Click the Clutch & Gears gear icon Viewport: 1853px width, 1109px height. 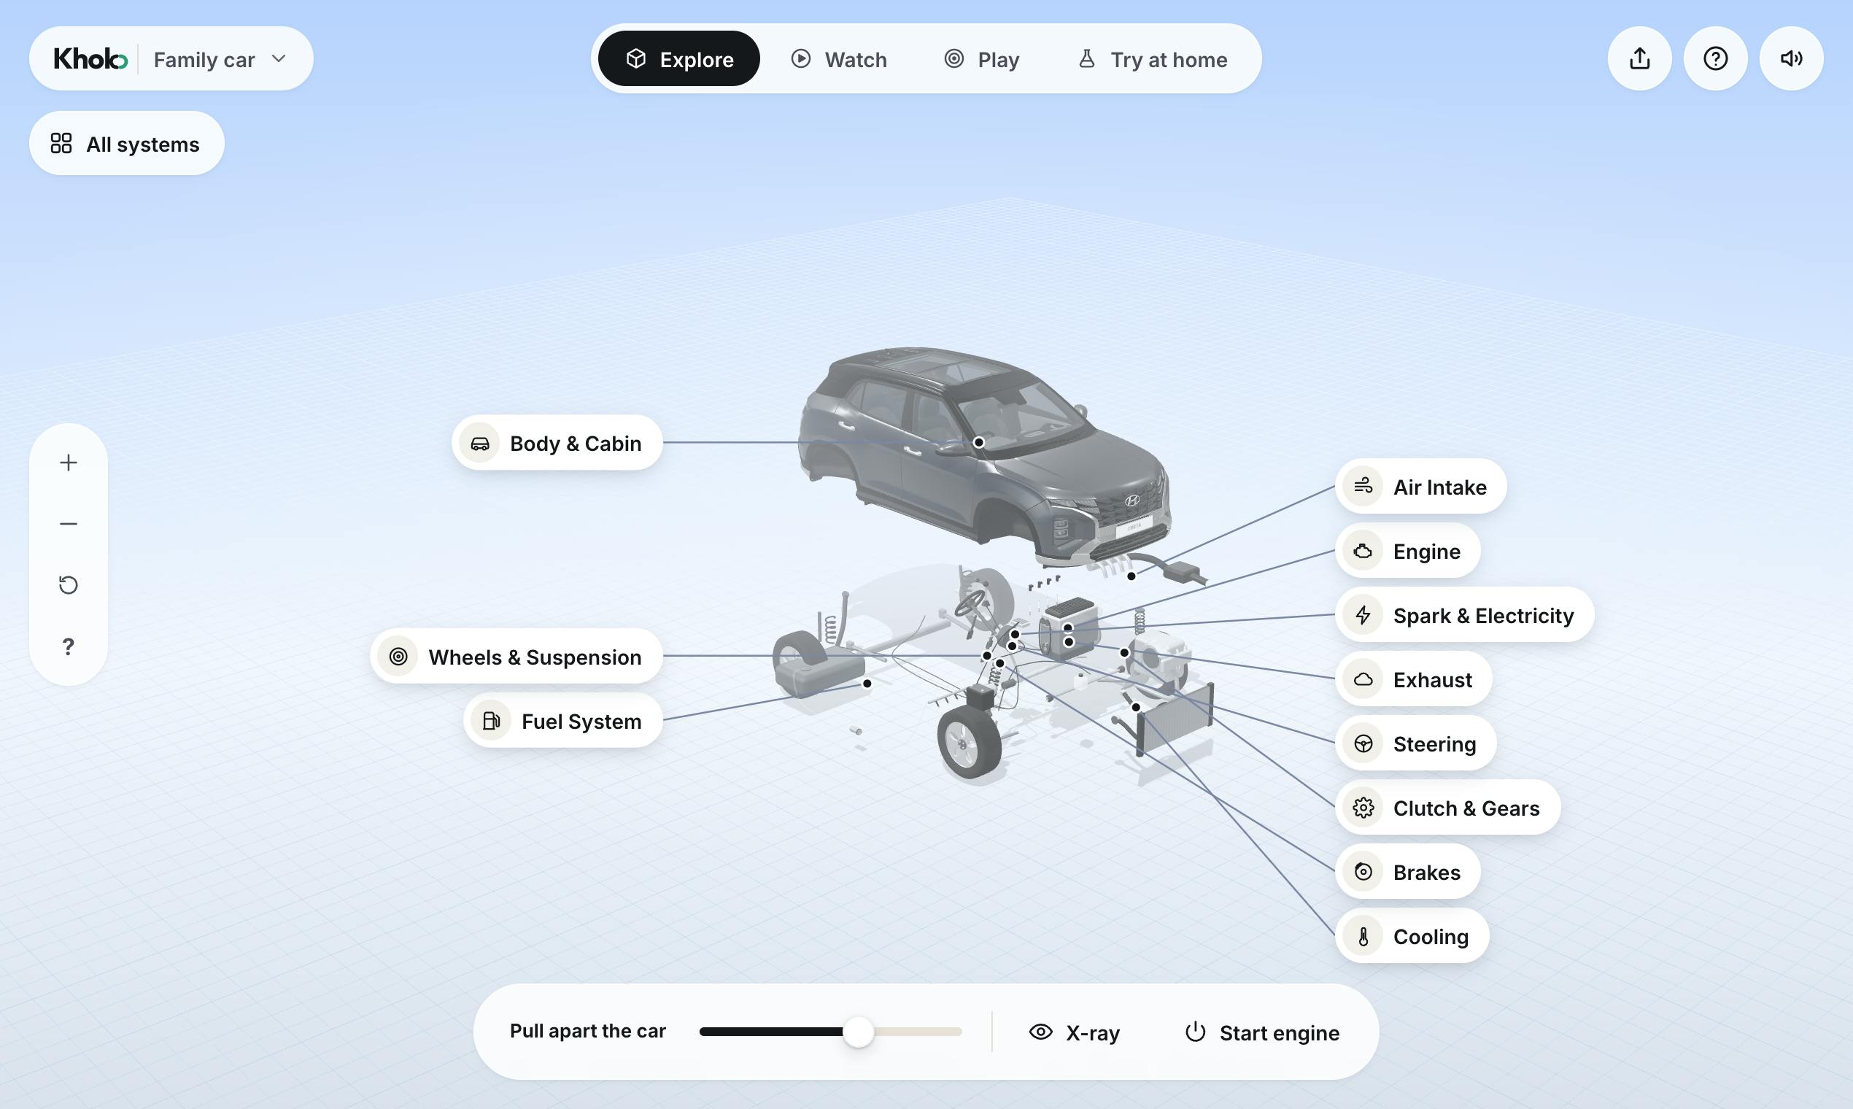pyautogui.click(x=1363, y=808)
